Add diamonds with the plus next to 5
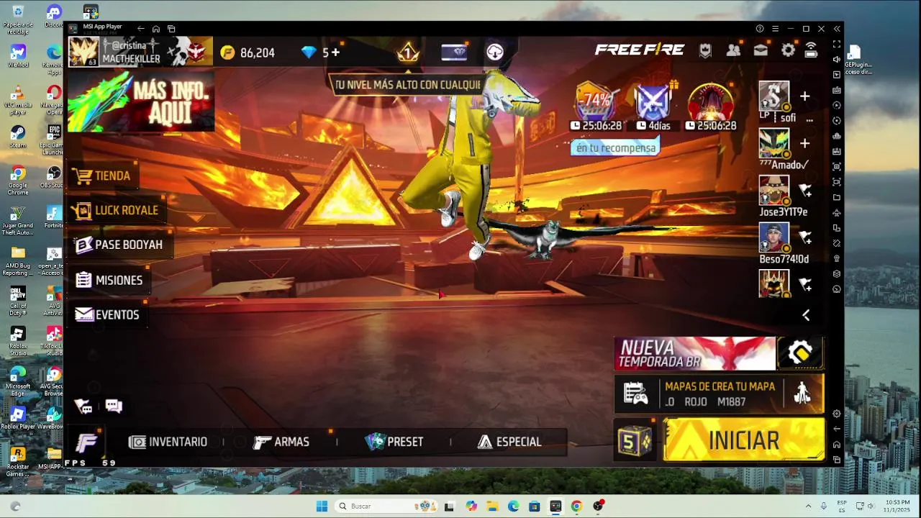 point(335,53)
